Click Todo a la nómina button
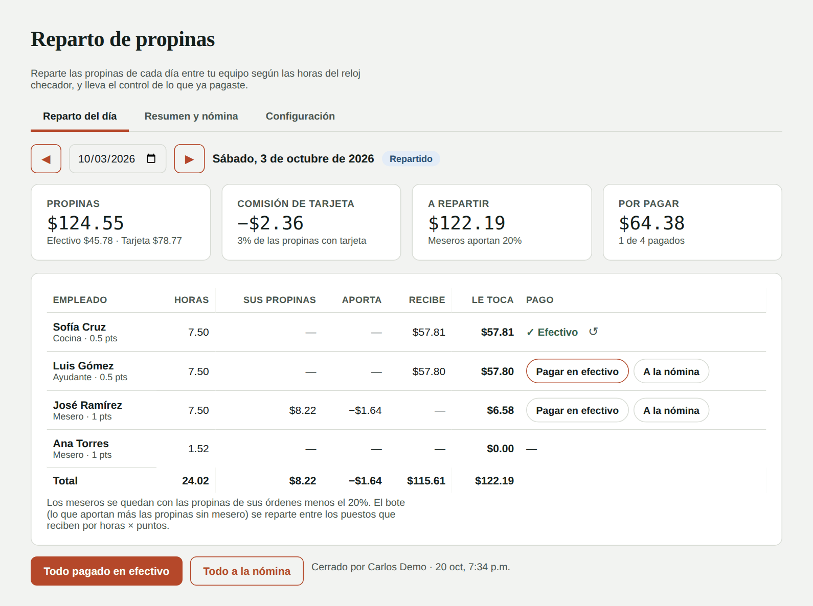Image resolution: width=813 pixels, height=606 pixels. click(247, 571)
